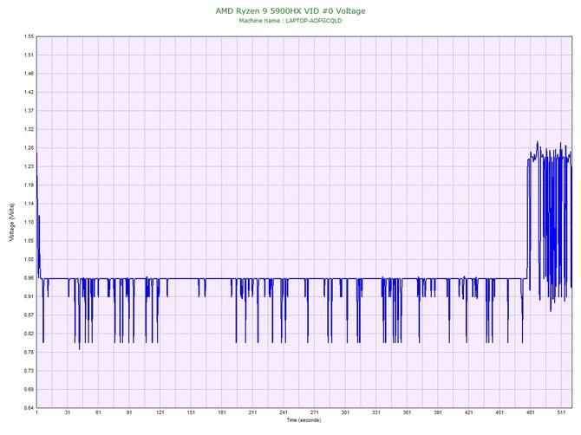Image resolution: width=581 pixels, height=435 pixels.
Task: Select the Machine name LAPTOP-AOPGCQLD subtitle
Action: coord(290,21)
